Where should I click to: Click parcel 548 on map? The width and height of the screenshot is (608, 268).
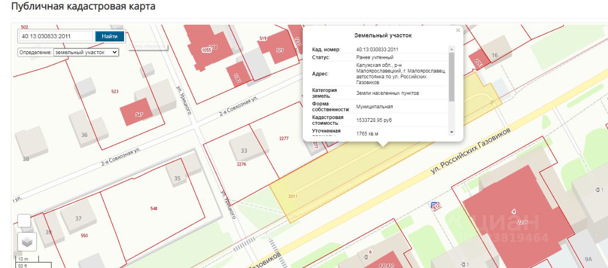(x=153, y=208)
